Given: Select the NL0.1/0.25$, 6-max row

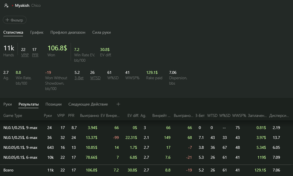Looking at the screenshot, I should click(x=146, y=137).
